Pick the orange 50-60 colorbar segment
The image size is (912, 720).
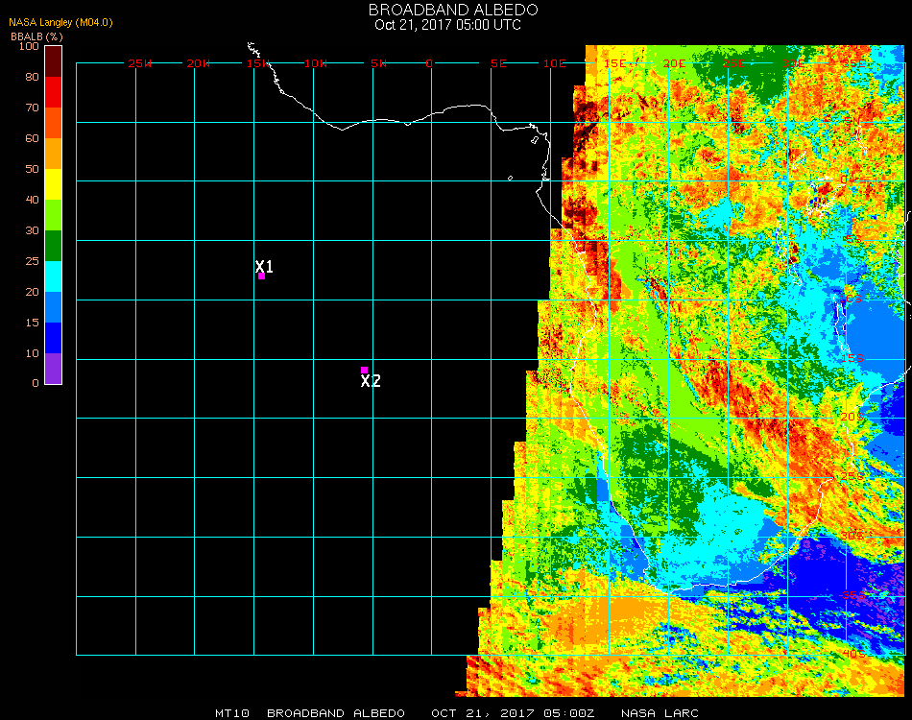54,154
